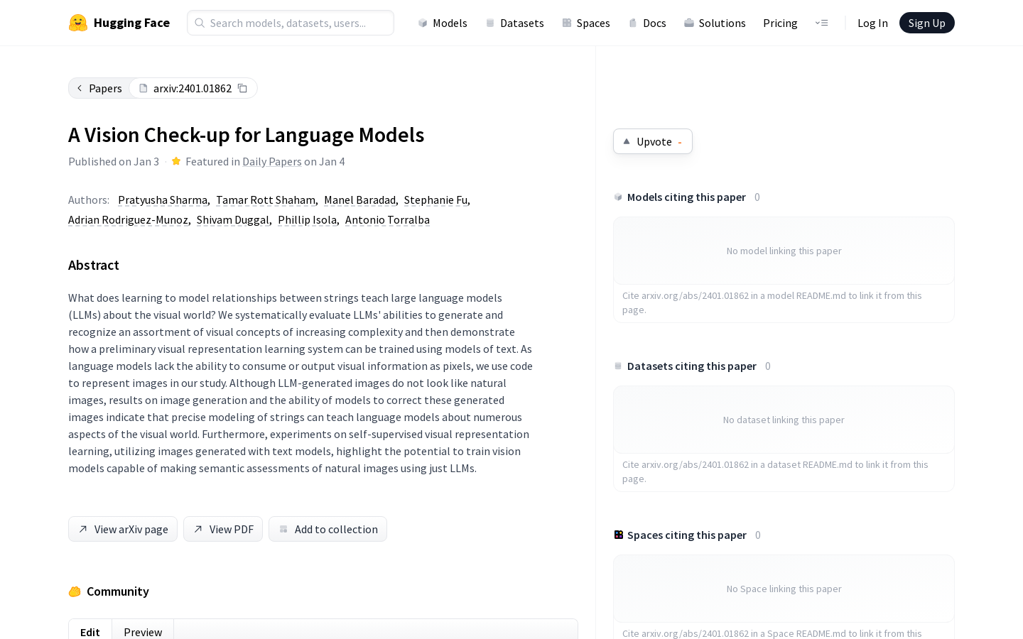Click the collection icon on Add to collection
1023x639 pixels.
[283, 529]
